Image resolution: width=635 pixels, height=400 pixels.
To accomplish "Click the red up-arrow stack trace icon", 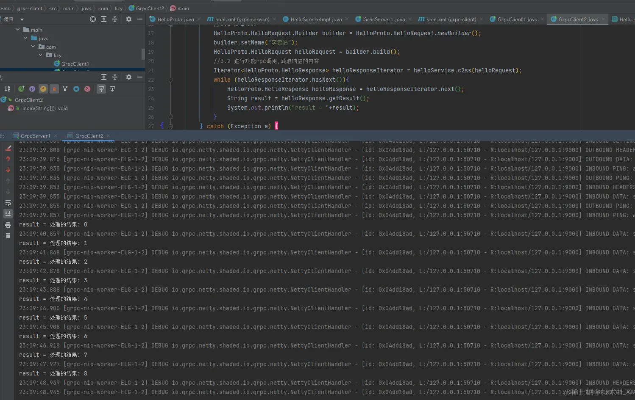I will tap(8, 159).
